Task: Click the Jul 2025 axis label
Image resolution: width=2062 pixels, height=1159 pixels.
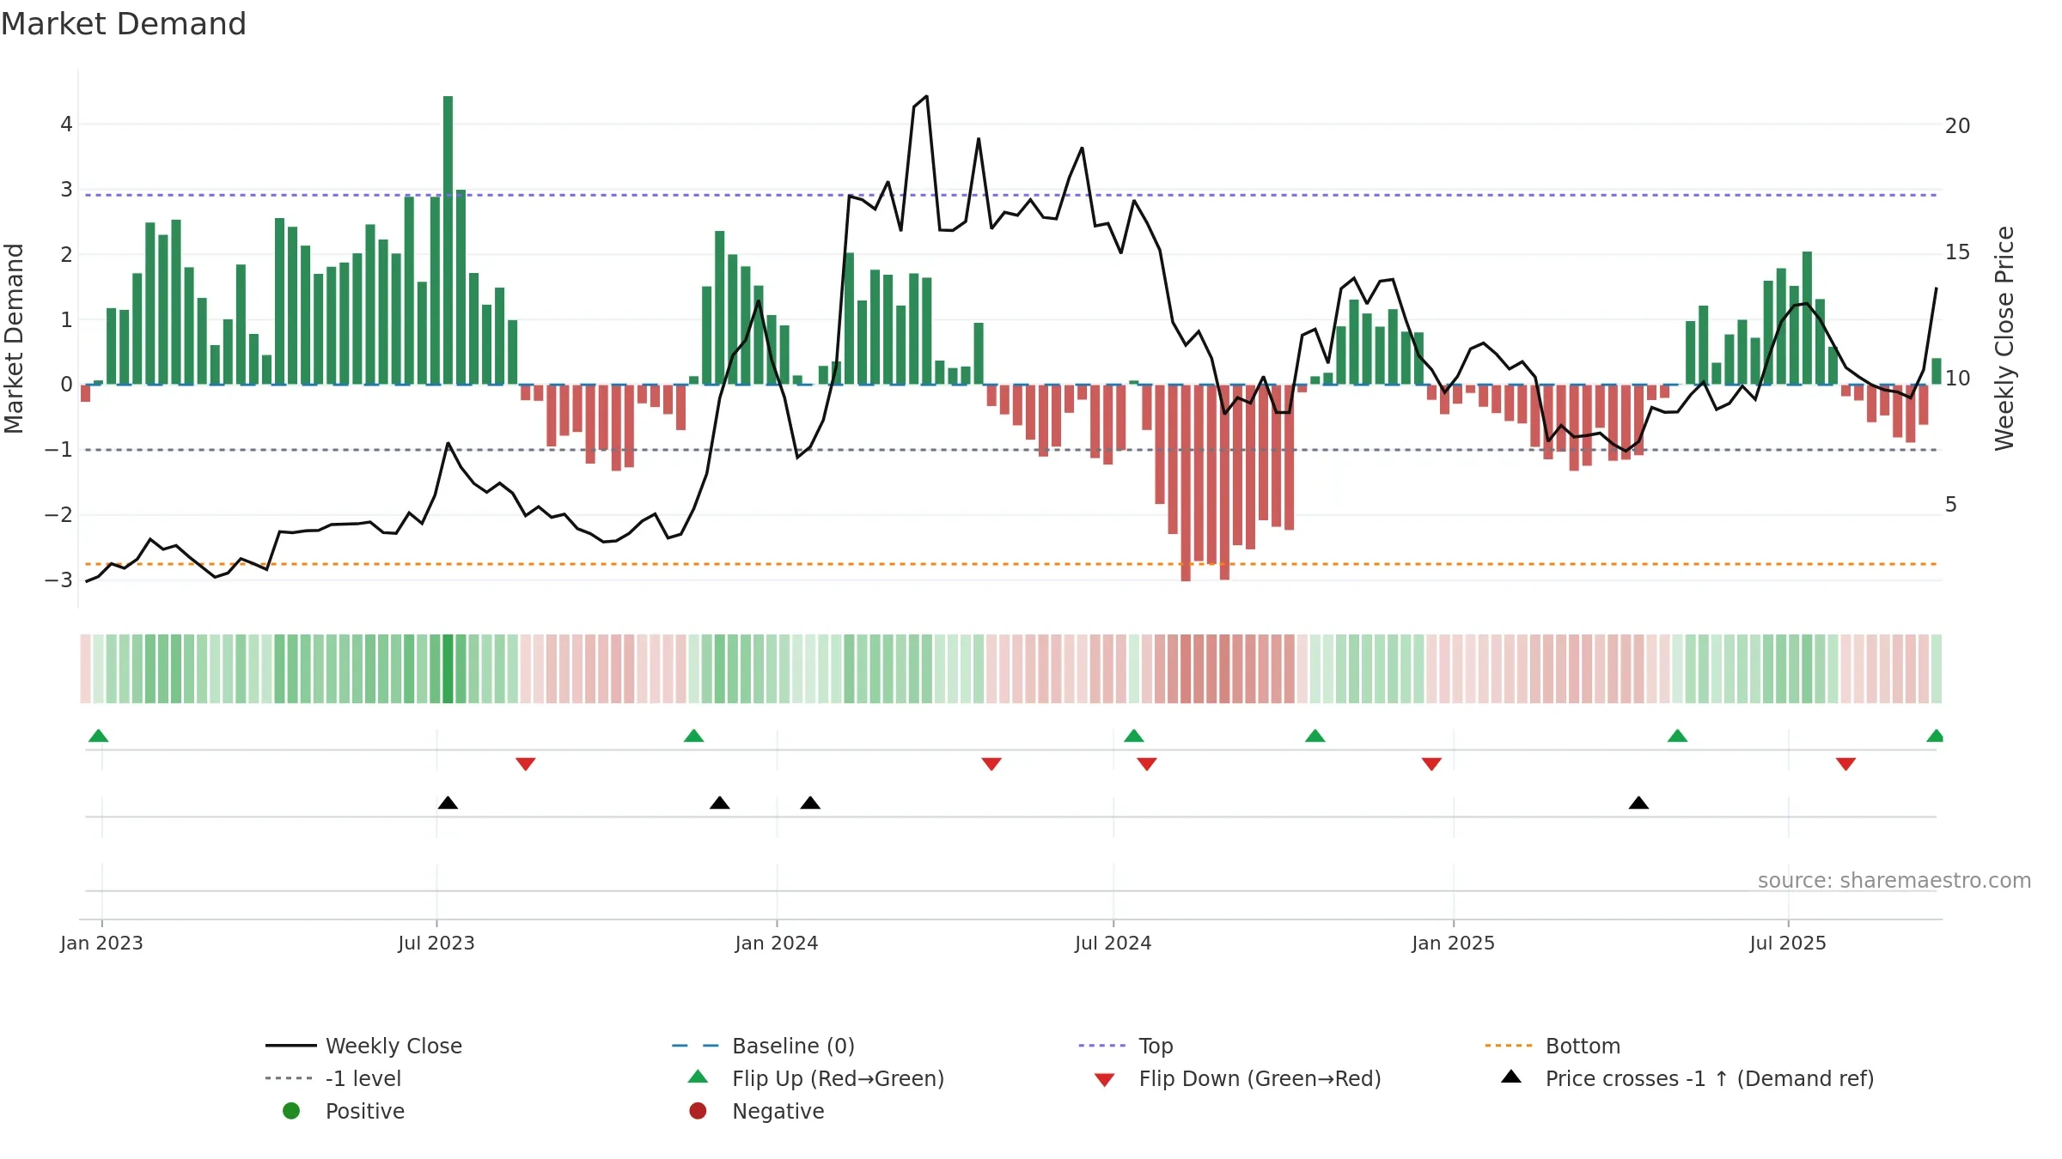Action: 1788,943
